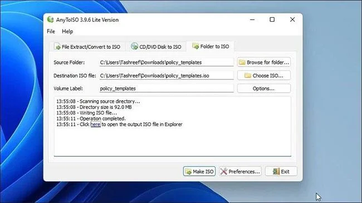Click the Exit button
This screenshot has height=203, width=362.
[x=281, y=171]
